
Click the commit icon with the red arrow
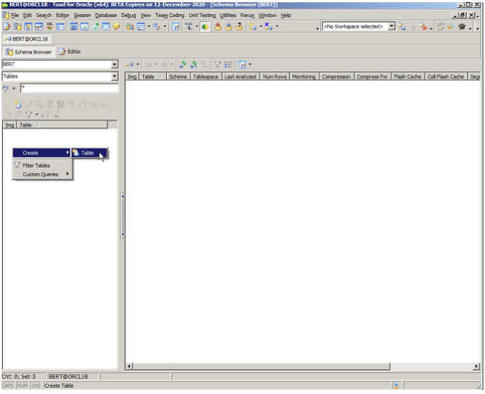tap(218, 27)
